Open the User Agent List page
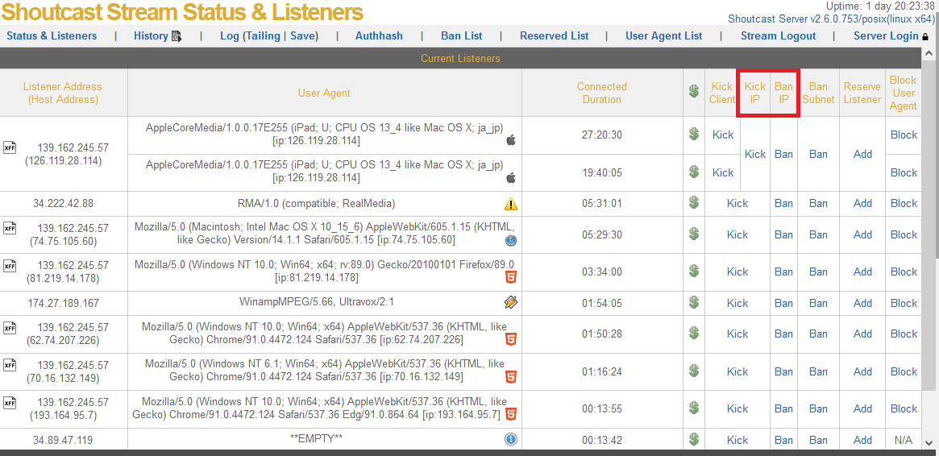Viewport: 939px width, 456px height. point(663,35)
